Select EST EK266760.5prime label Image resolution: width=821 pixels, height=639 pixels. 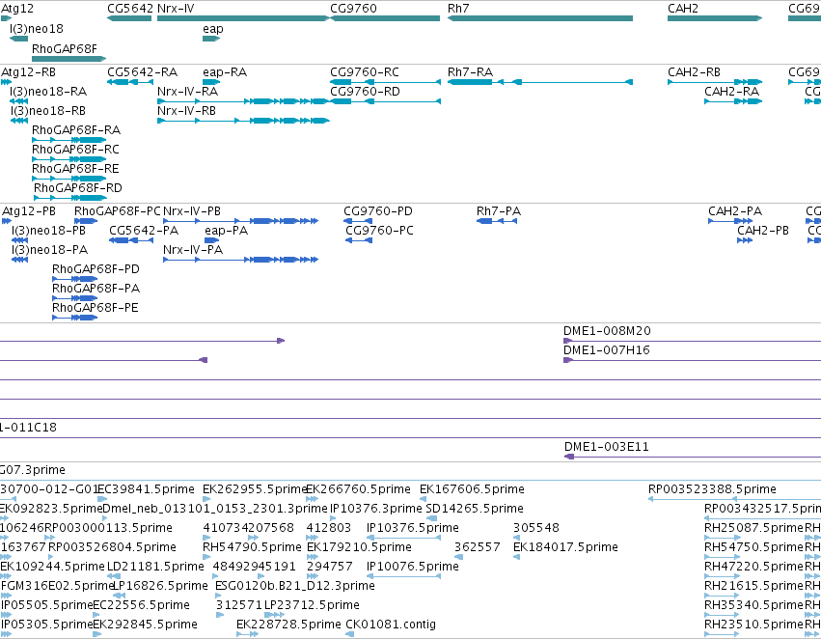click(358, 489)
